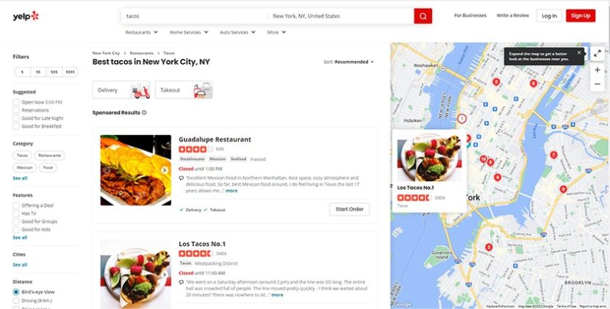610x309 pixels.
Task: Open Sponsored Results info icon
Action: [x=144, y=113]
